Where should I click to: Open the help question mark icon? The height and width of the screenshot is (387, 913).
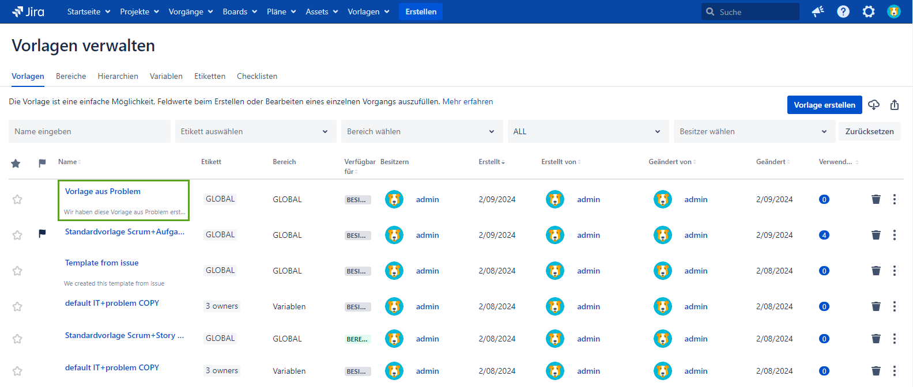click(x=843, y=12)
